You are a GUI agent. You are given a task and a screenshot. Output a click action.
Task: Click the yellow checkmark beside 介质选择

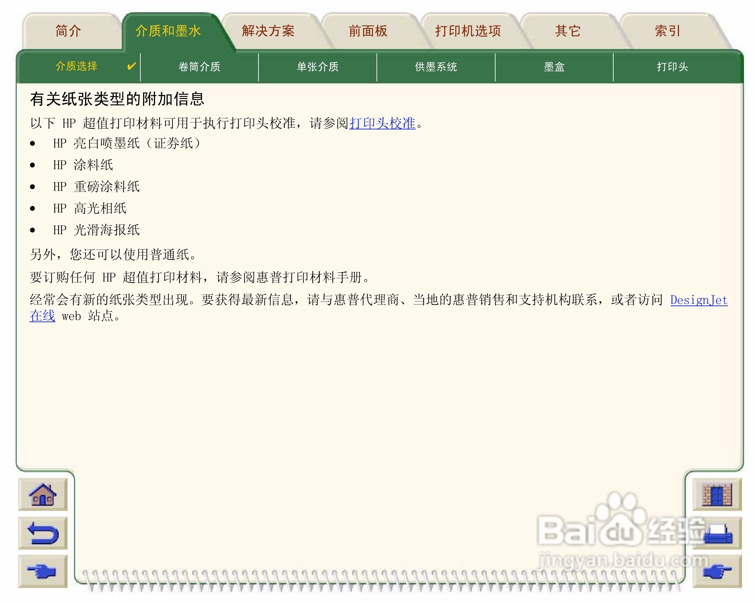point(131,66)
